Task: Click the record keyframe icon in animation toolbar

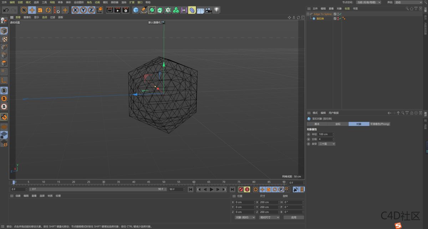Action: pos(240,189)
